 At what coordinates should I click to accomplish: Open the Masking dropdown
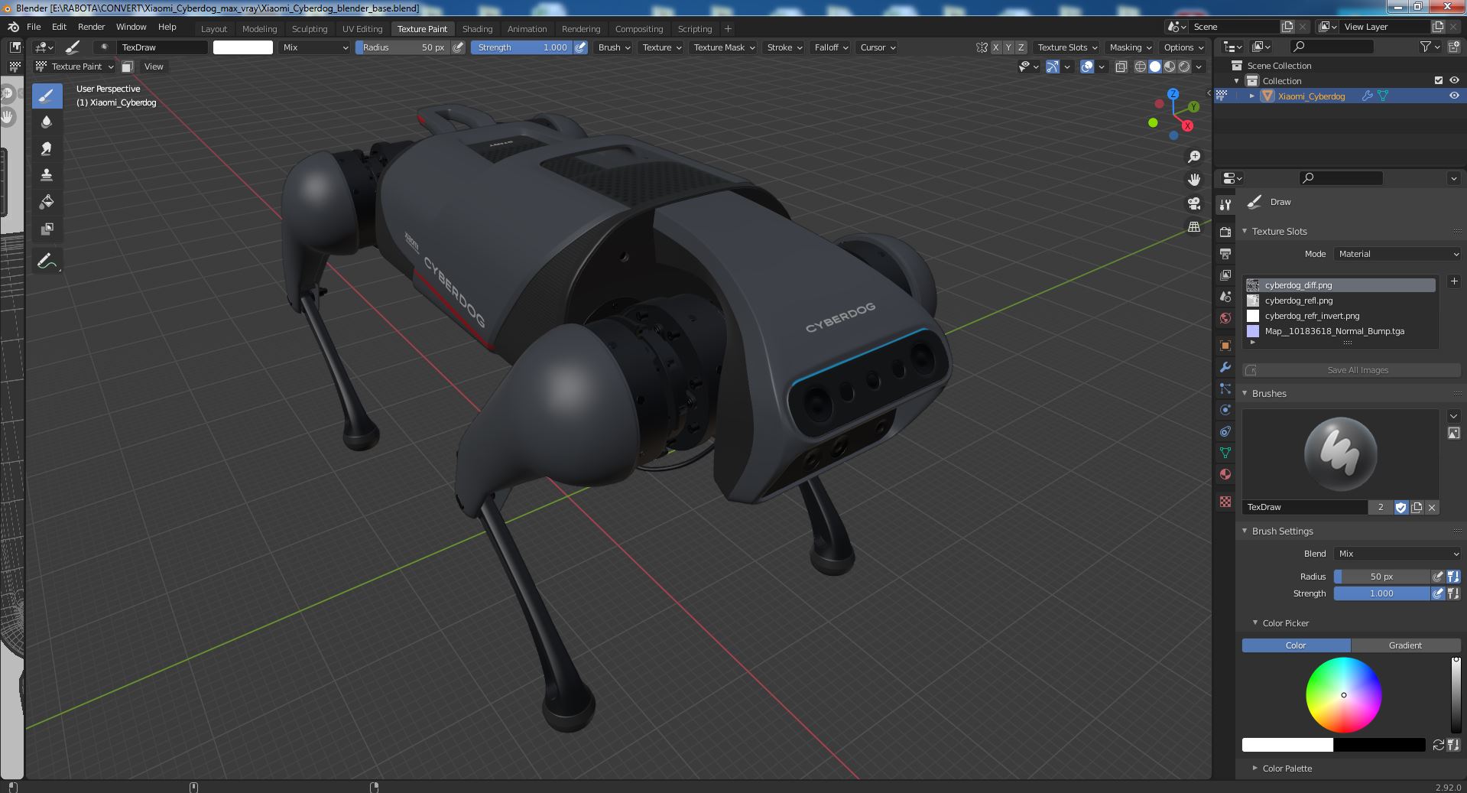point(1131,47)
